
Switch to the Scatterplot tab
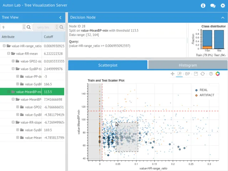coord(108,65)
